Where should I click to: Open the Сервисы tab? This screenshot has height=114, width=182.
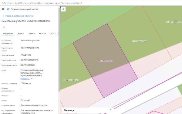click(x=20, y=34)
